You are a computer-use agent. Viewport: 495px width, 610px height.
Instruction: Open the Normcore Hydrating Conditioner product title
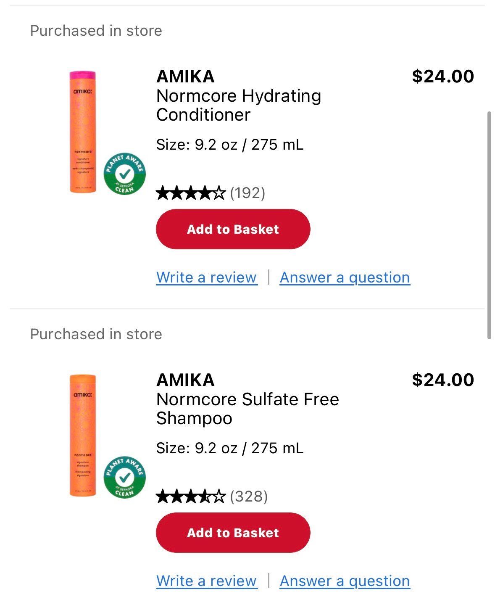click(239, 105)
